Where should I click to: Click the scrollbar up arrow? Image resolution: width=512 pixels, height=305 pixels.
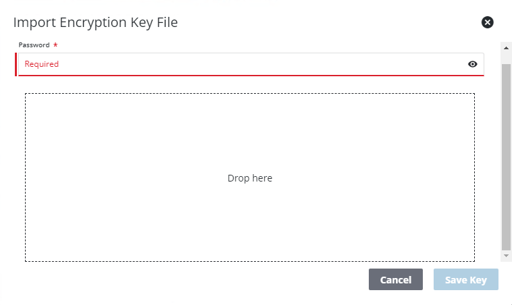(506, 49)
